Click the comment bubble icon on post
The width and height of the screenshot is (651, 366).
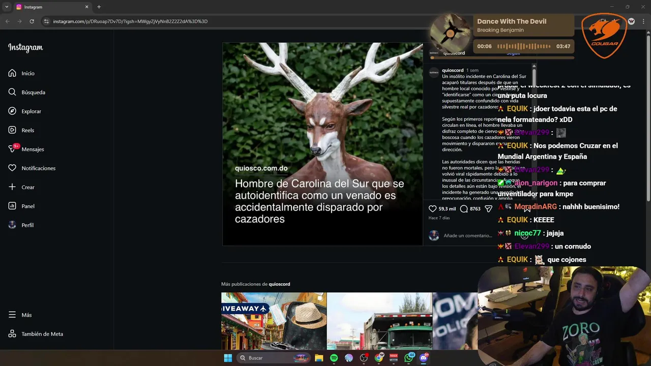(x=464, y=209)
